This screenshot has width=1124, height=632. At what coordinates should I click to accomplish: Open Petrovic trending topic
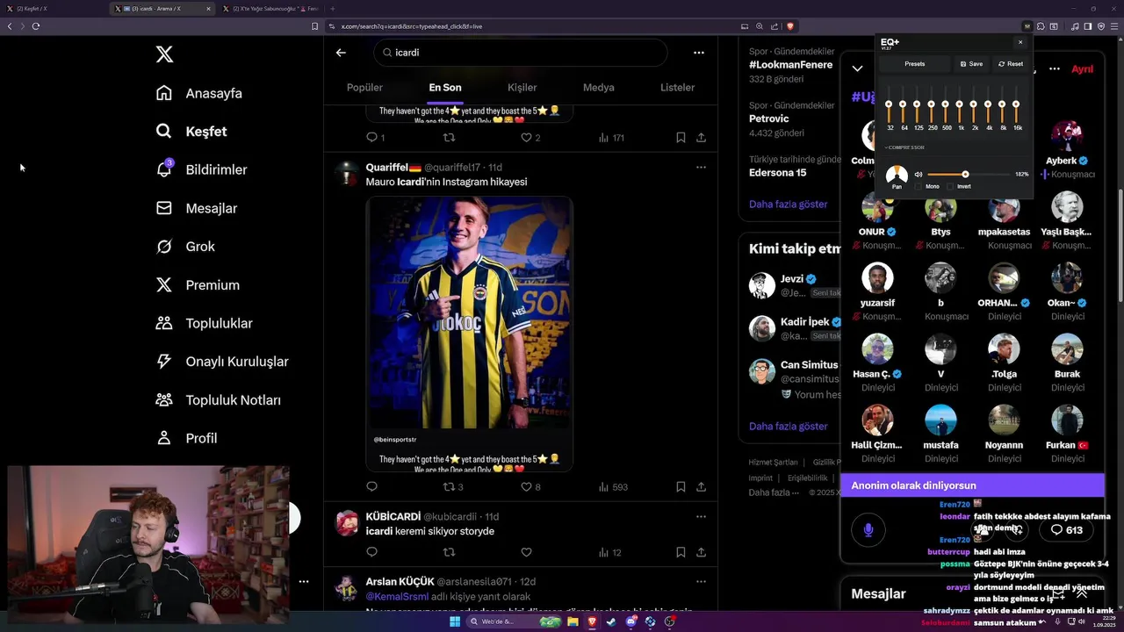point(768,118)
